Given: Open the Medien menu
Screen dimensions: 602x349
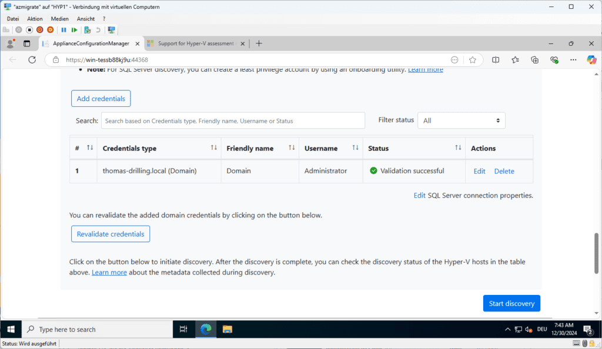Looking at the screenshot, I should point(59,18).
